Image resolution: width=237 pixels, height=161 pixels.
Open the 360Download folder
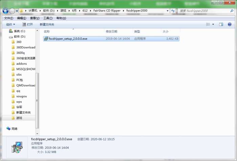coord(23,47)
